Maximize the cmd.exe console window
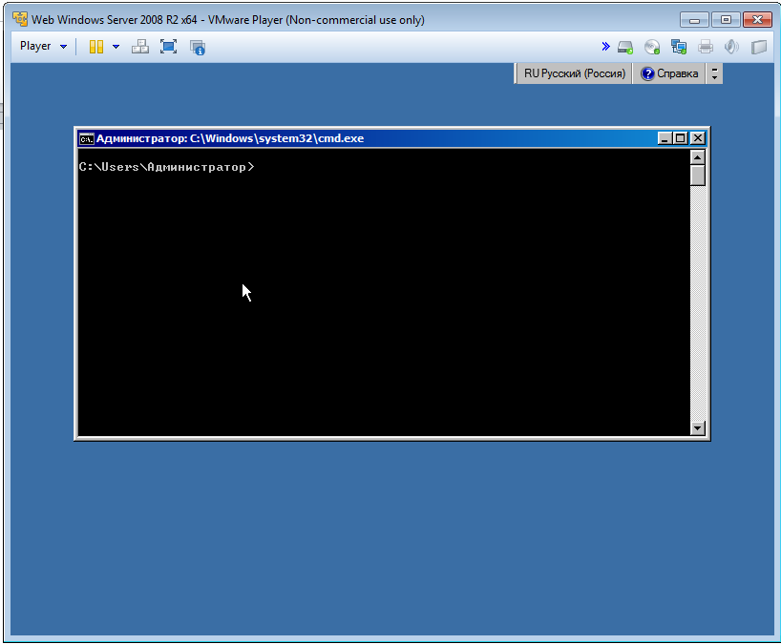This screenshot has width=781, height=644. coord(680,138)
